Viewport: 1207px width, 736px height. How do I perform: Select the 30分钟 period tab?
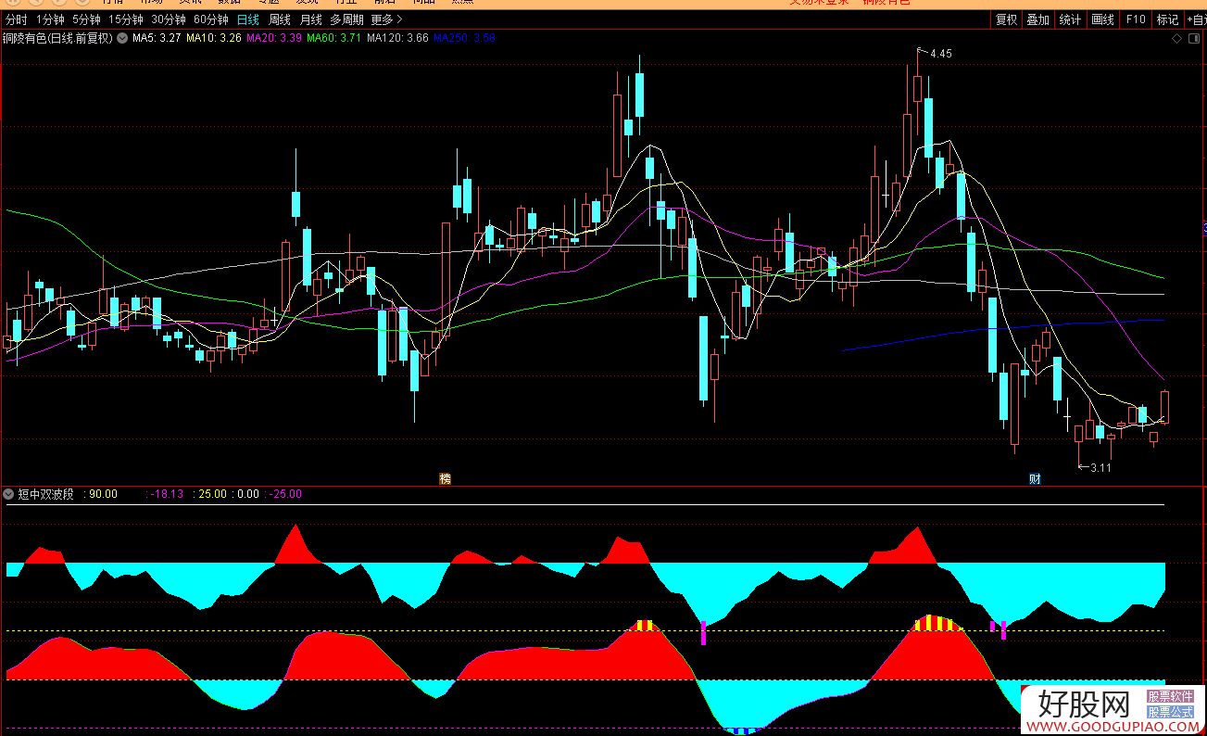[169, 19]
